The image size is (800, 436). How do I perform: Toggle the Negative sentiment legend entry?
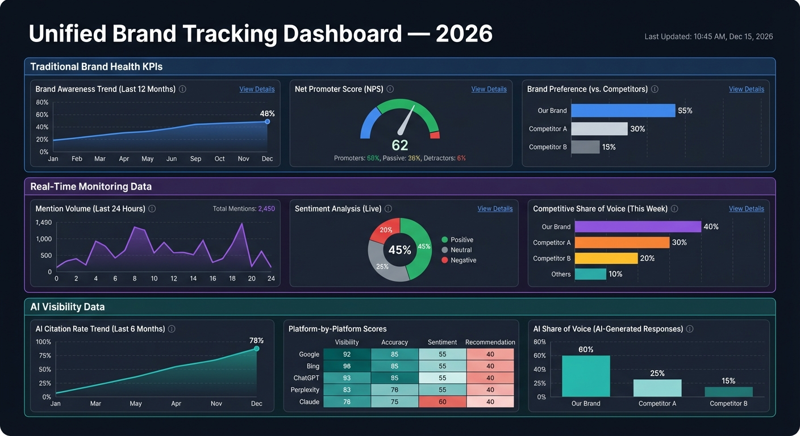(459, 260)
